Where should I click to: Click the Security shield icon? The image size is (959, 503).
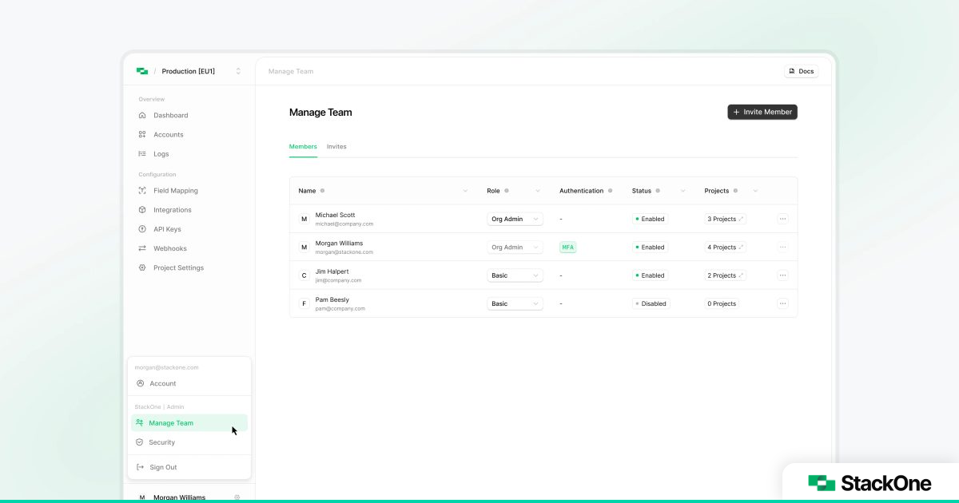pos(140,442)
